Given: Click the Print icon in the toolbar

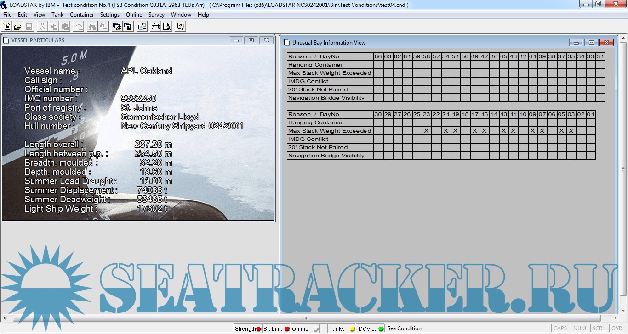Looking at the screenshot, I should [156, 27].
